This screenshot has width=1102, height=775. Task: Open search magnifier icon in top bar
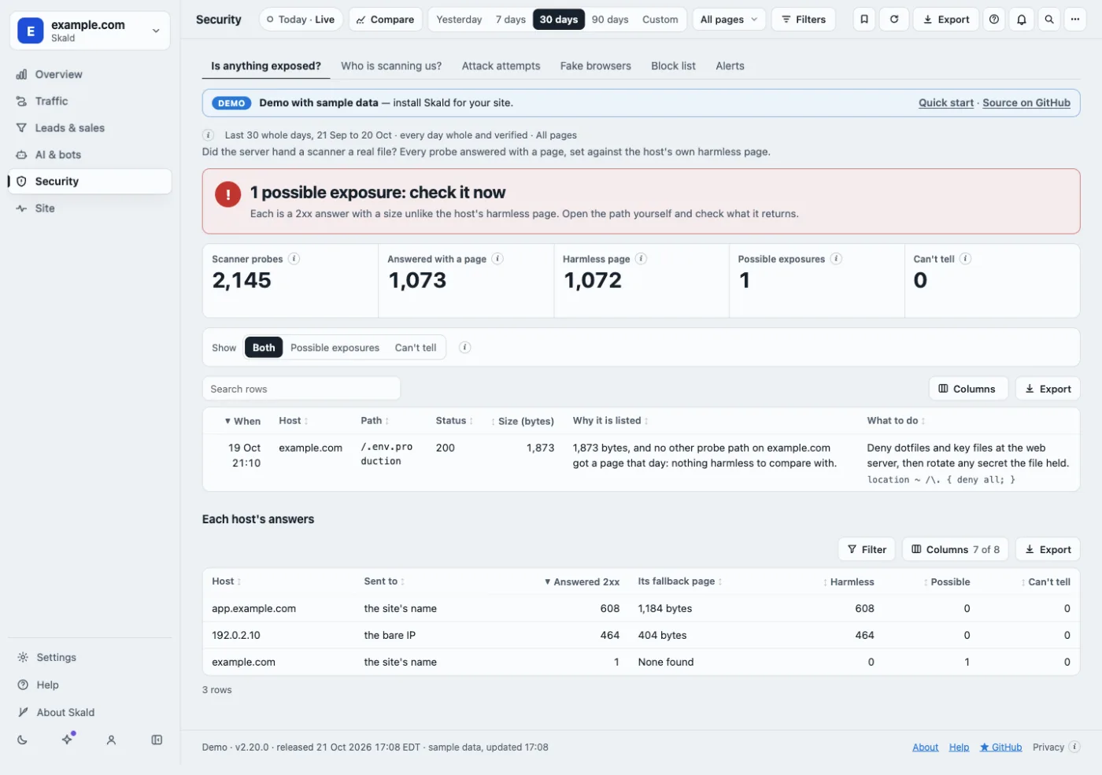tap(1049, 19)
